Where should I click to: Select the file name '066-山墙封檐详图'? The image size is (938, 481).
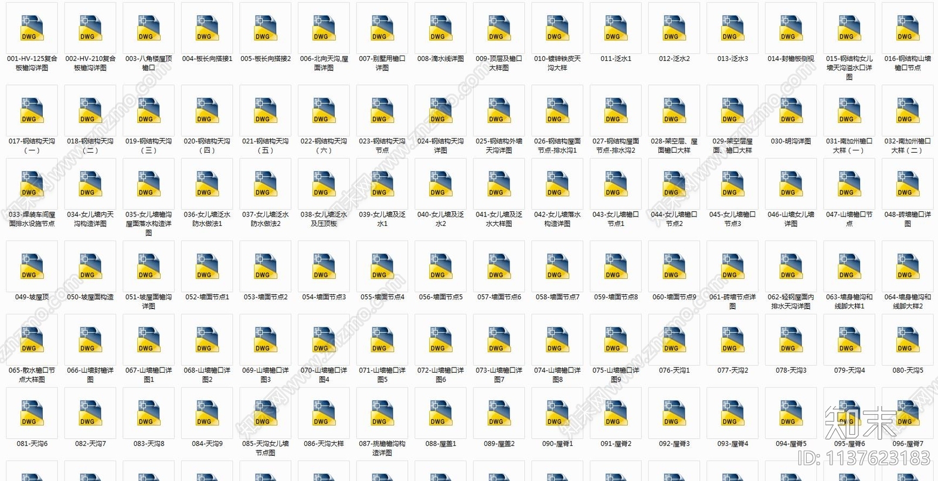tap(90, 375)
